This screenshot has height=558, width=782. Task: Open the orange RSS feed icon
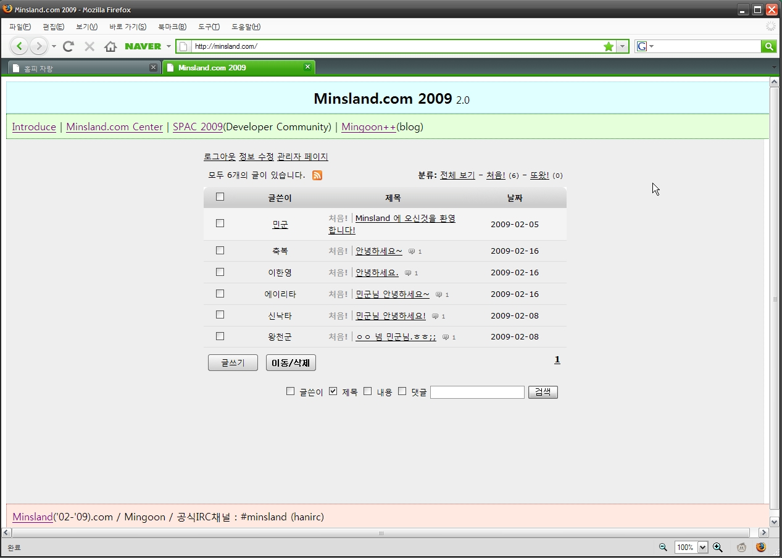[317, 175]
